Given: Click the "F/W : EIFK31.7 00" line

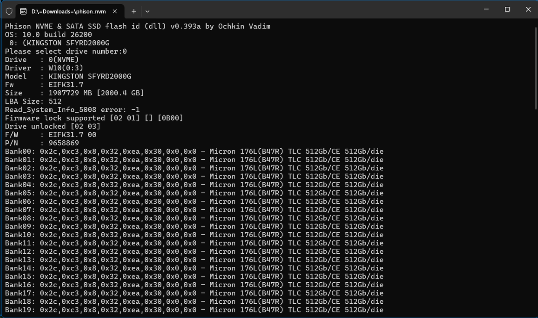Looking at the screenshot, I should click(x=50, y=135).
